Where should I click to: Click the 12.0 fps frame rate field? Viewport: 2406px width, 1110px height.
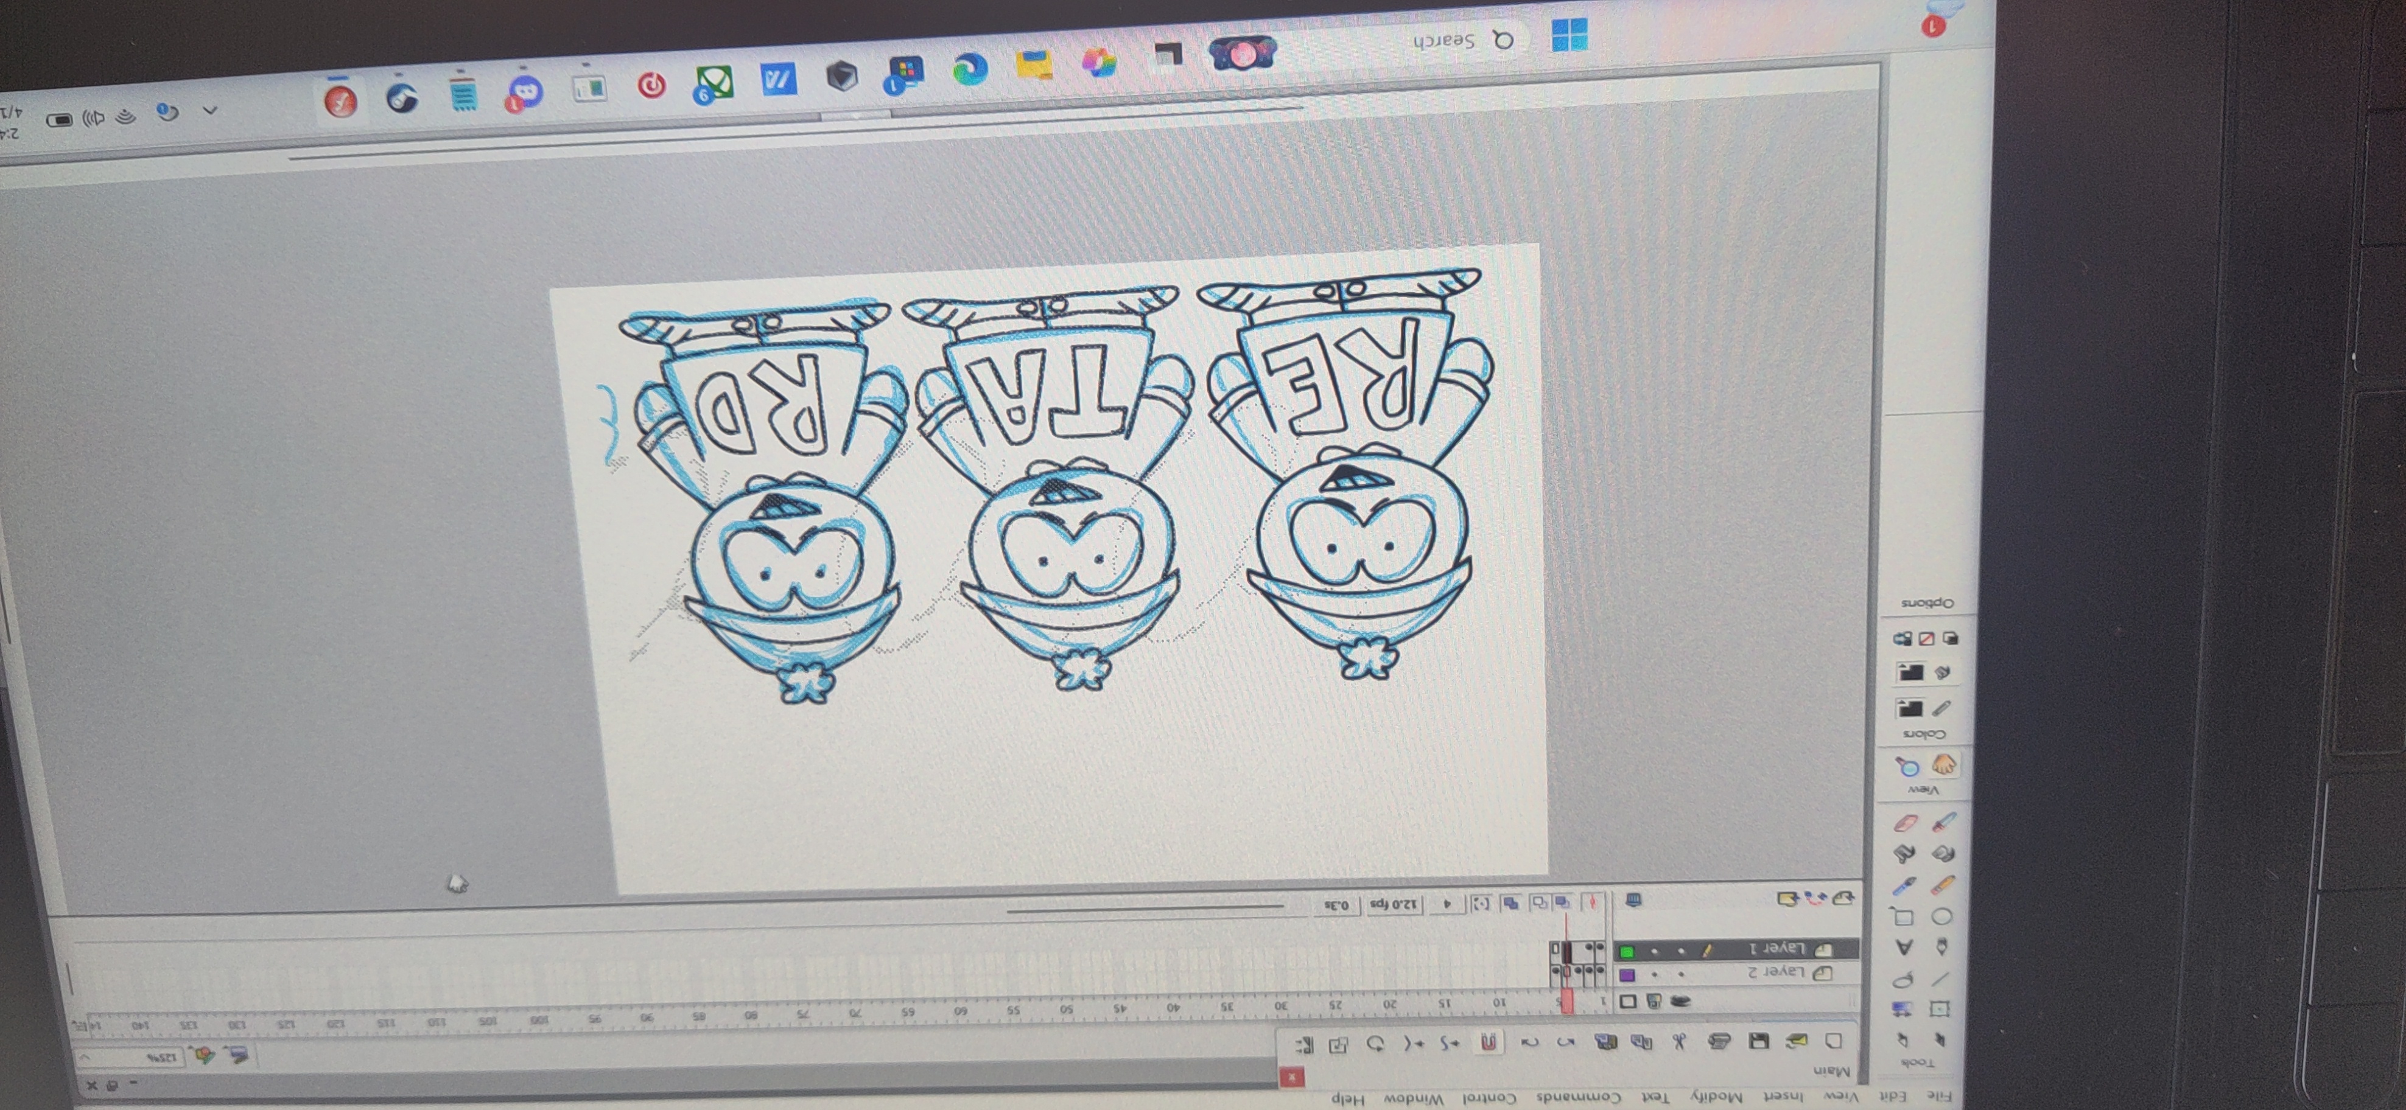coord(1392,904)
